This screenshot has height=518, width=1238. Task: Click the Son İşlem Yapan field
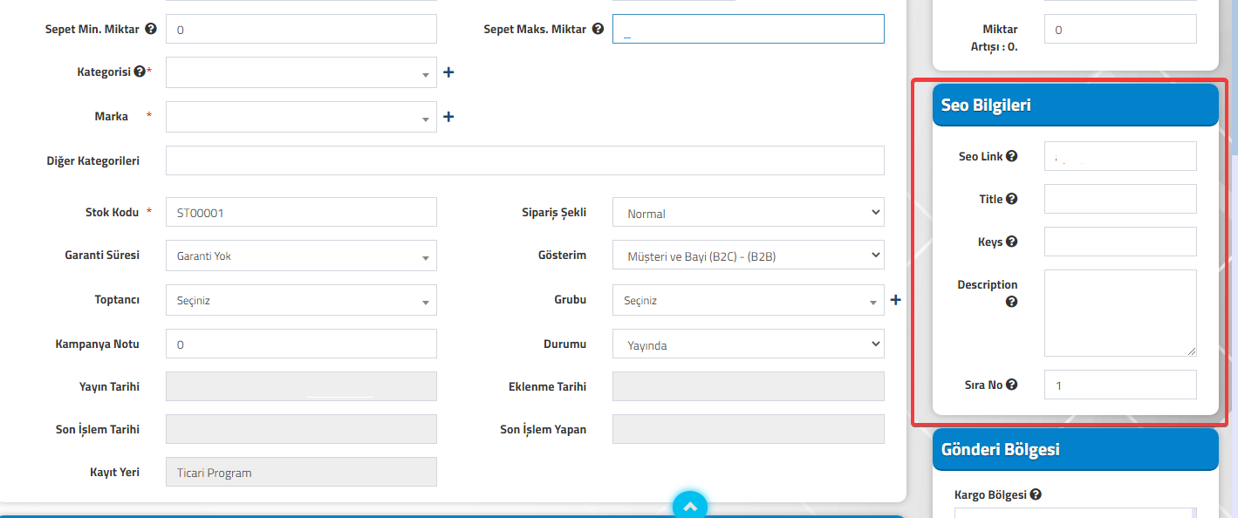748,429
